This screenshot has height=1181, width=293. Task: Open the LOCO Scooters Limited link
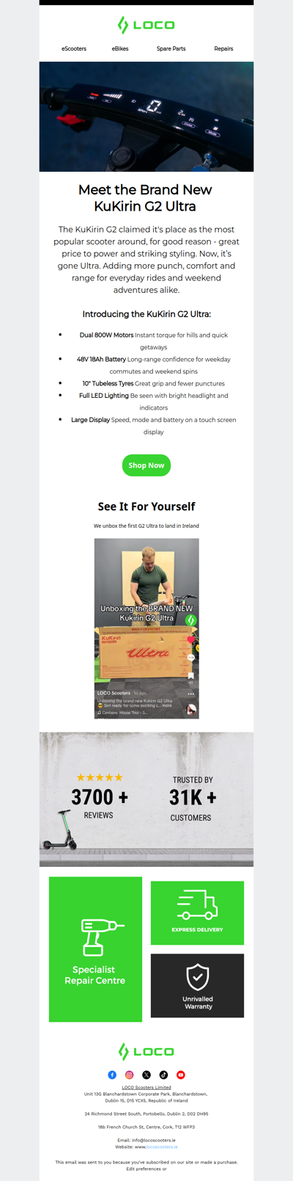(146, 1087)
